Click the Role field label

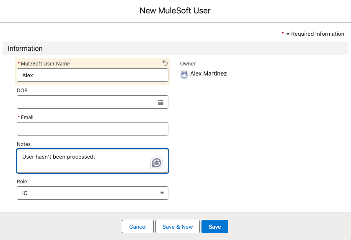(x=22, y=181)
